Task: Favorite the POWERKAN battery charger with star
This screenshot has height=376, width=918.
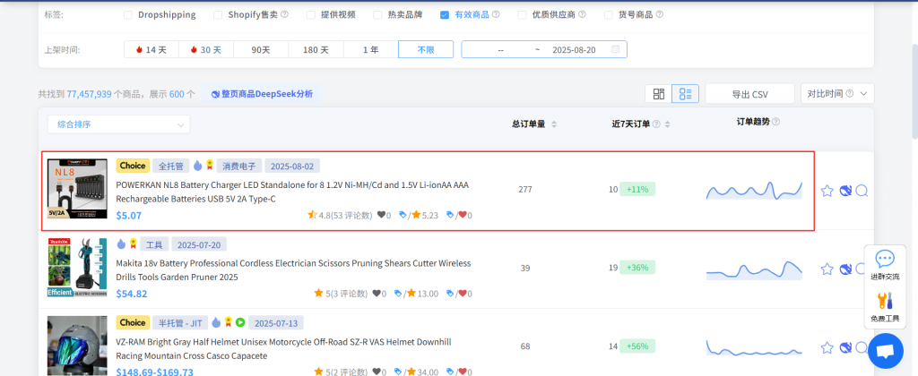Action: tap(827, 190)
